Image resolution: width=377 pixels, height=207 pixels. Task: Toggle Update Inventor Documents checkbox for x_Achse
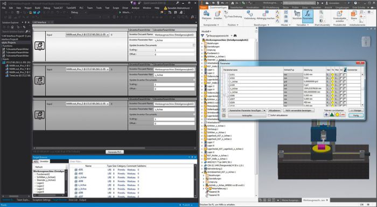tap(194, 45)
